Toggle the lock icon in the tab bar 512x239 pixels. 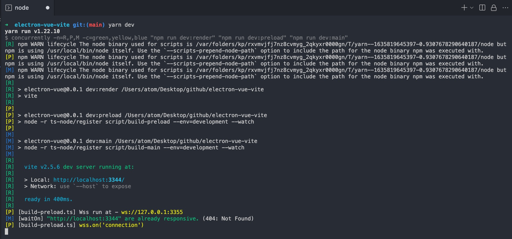coord(494,8)
